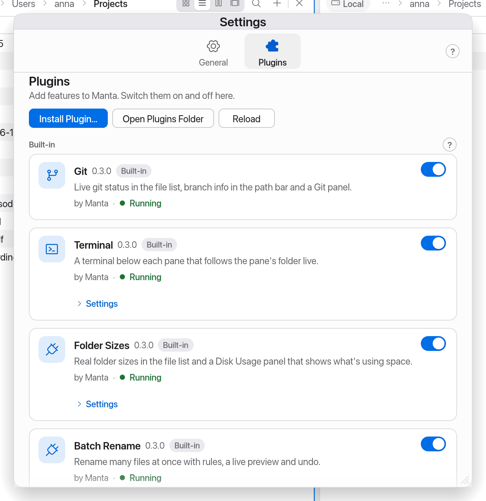Click the Folder Sizes plug icon
Viewport: 486px width, 501px height.
pos(52,349)
